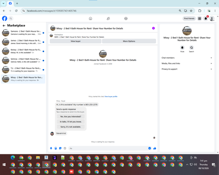Open the account profile avatar menu
This screenshot has width=219, height=175.
[x=212, y=18]
